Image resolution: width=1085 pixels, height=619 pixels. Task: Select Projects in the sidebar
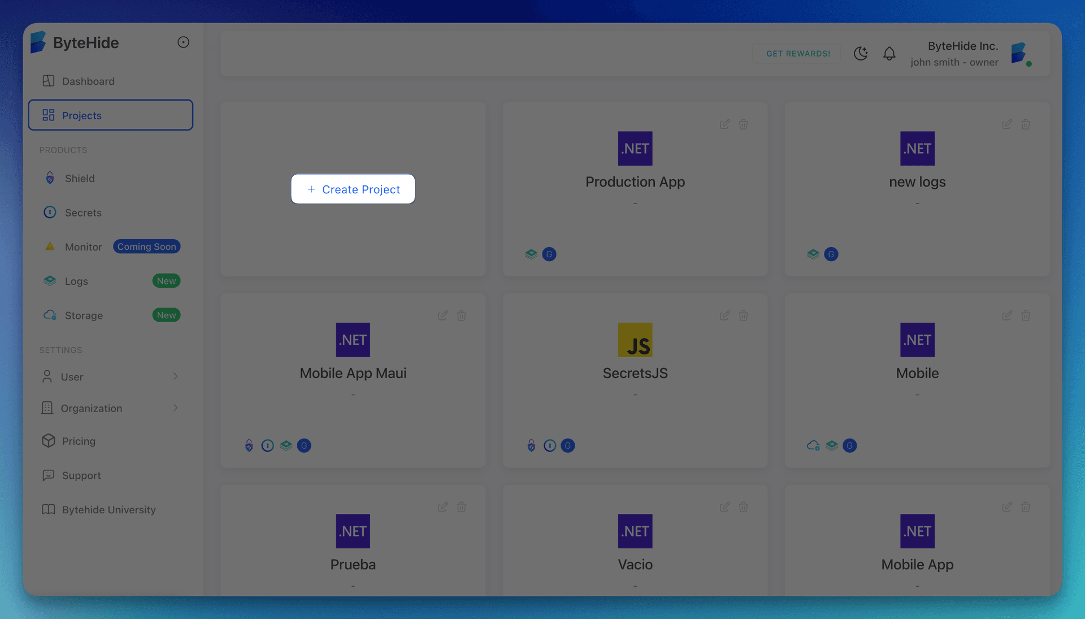(x=110, y=115)
